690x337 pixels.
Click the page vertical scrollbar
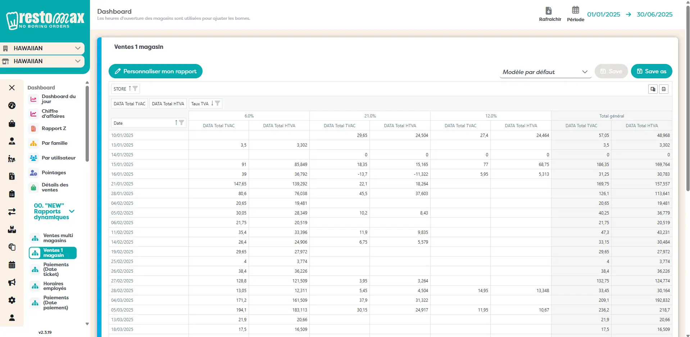[688, 99]
